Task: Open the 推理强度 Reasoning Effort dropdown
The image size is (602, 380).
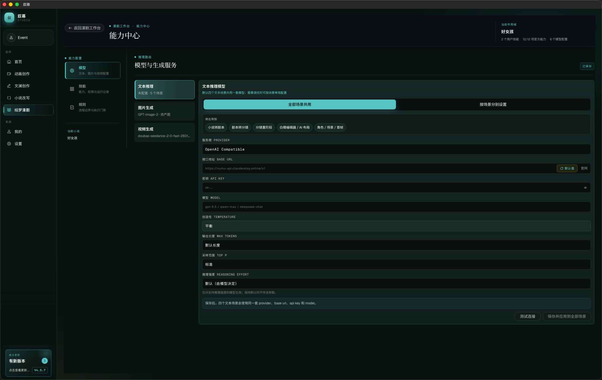Action: pos(396,283)
